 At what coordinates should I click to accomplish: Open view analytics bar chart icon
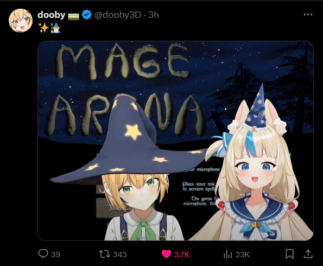tap(227, 254)
